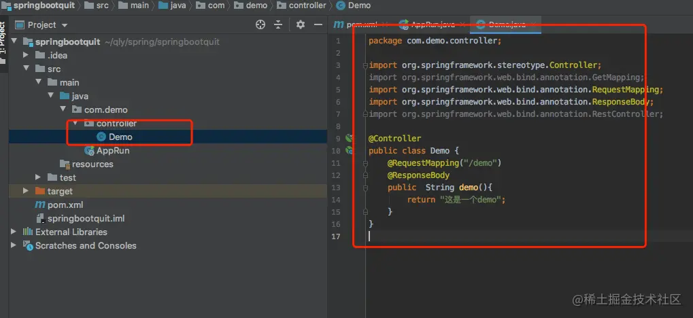Click the Maven icon beside pom.xml in tree
The image size is (693, 318).
[39, 205]
